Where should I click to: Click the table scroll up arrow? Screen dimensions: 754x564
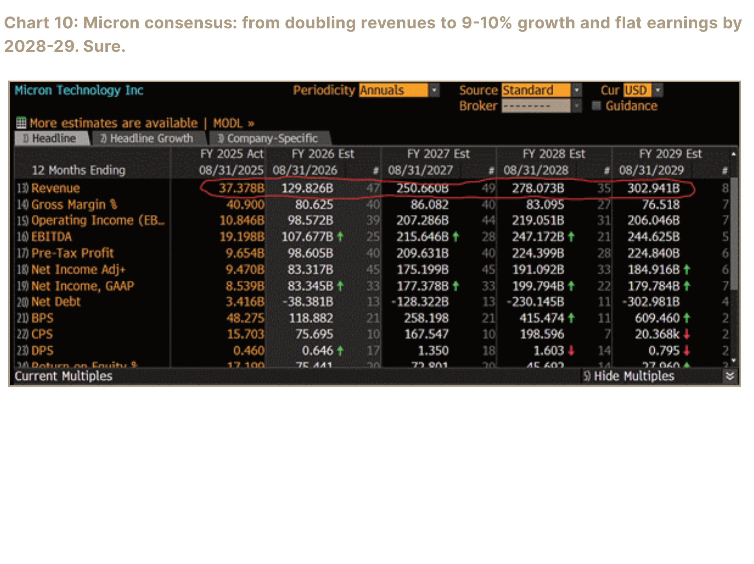(x=733, y=154)
